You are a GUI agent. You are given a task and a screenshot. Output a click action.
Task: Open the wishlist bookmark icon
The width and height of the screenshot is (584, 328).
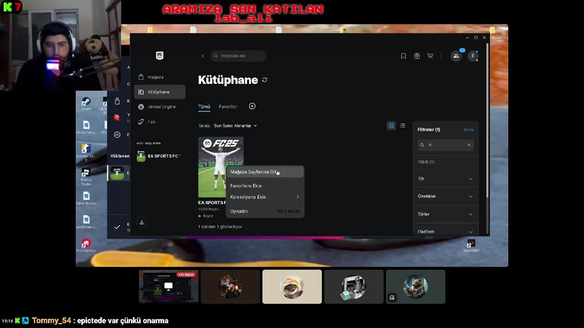403,56
